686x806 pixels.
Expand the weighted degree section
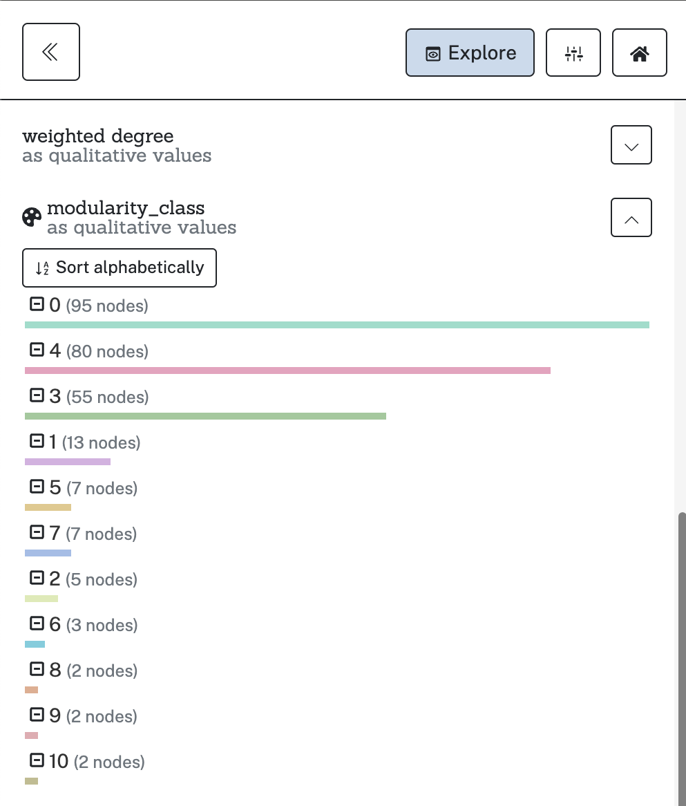[631, 145]
